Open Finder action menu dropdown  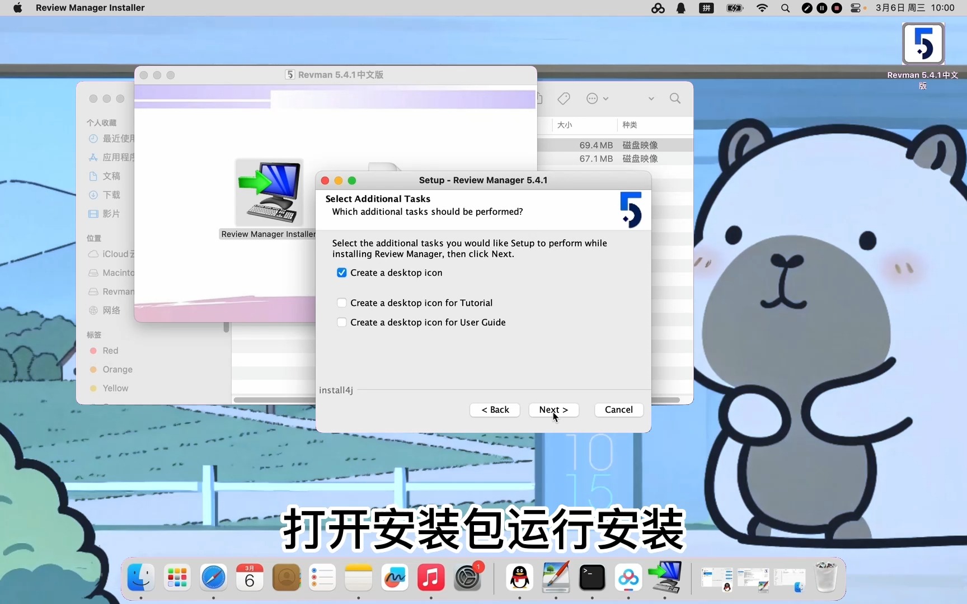pyautogui.click(x=597, y=98)
